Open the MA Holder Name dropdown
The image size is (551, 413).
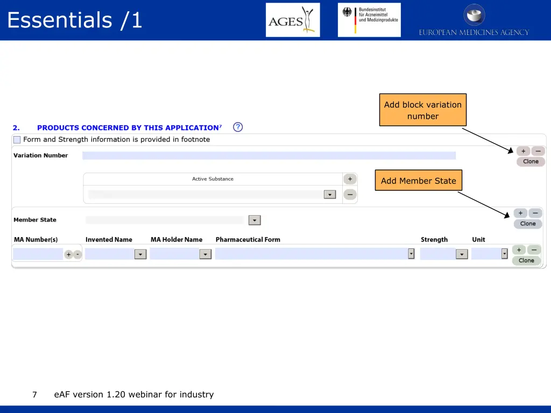(x=206, y=254)
